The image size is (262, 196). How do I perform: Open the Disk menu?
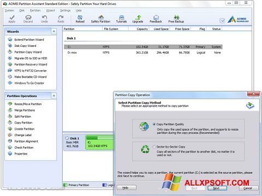(x=22, y=10)
